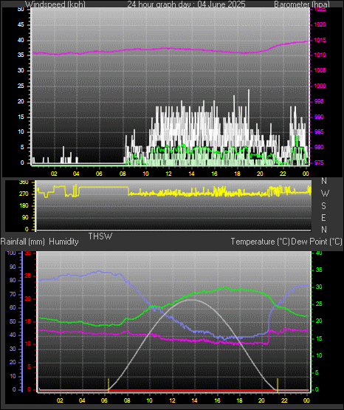Select the 980 barometer axis value
Viewport: 344px width, 410px height.
(319, 147)
